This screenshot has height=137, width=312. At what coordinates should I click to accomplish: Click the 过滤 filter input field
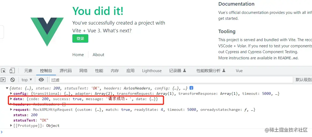click(171, 80)
